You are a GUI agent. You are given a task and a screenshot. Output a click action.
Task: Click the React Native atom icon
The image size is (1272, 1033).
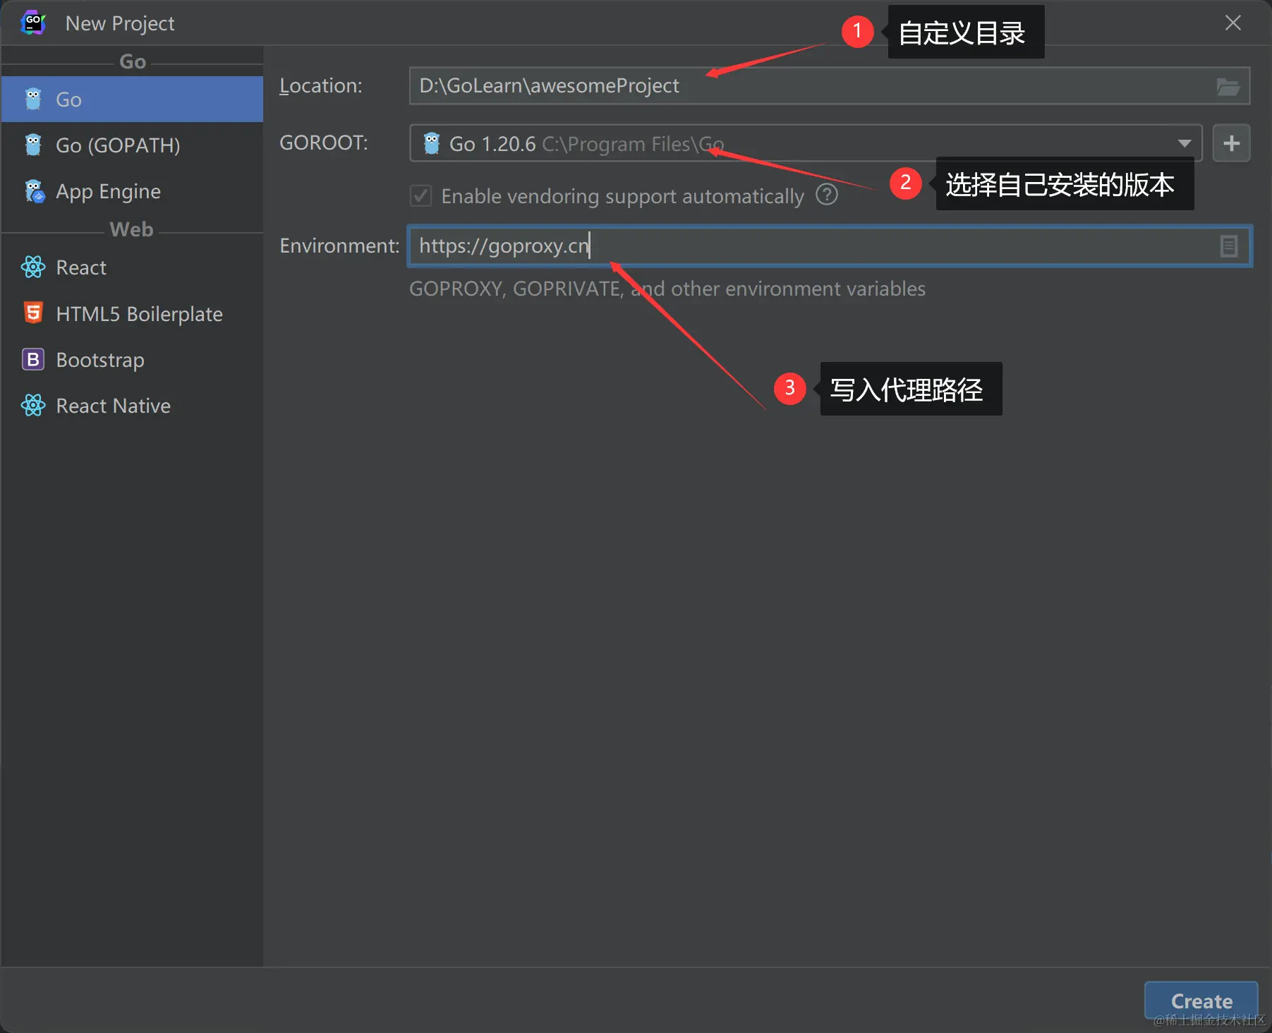pos(33,406)
